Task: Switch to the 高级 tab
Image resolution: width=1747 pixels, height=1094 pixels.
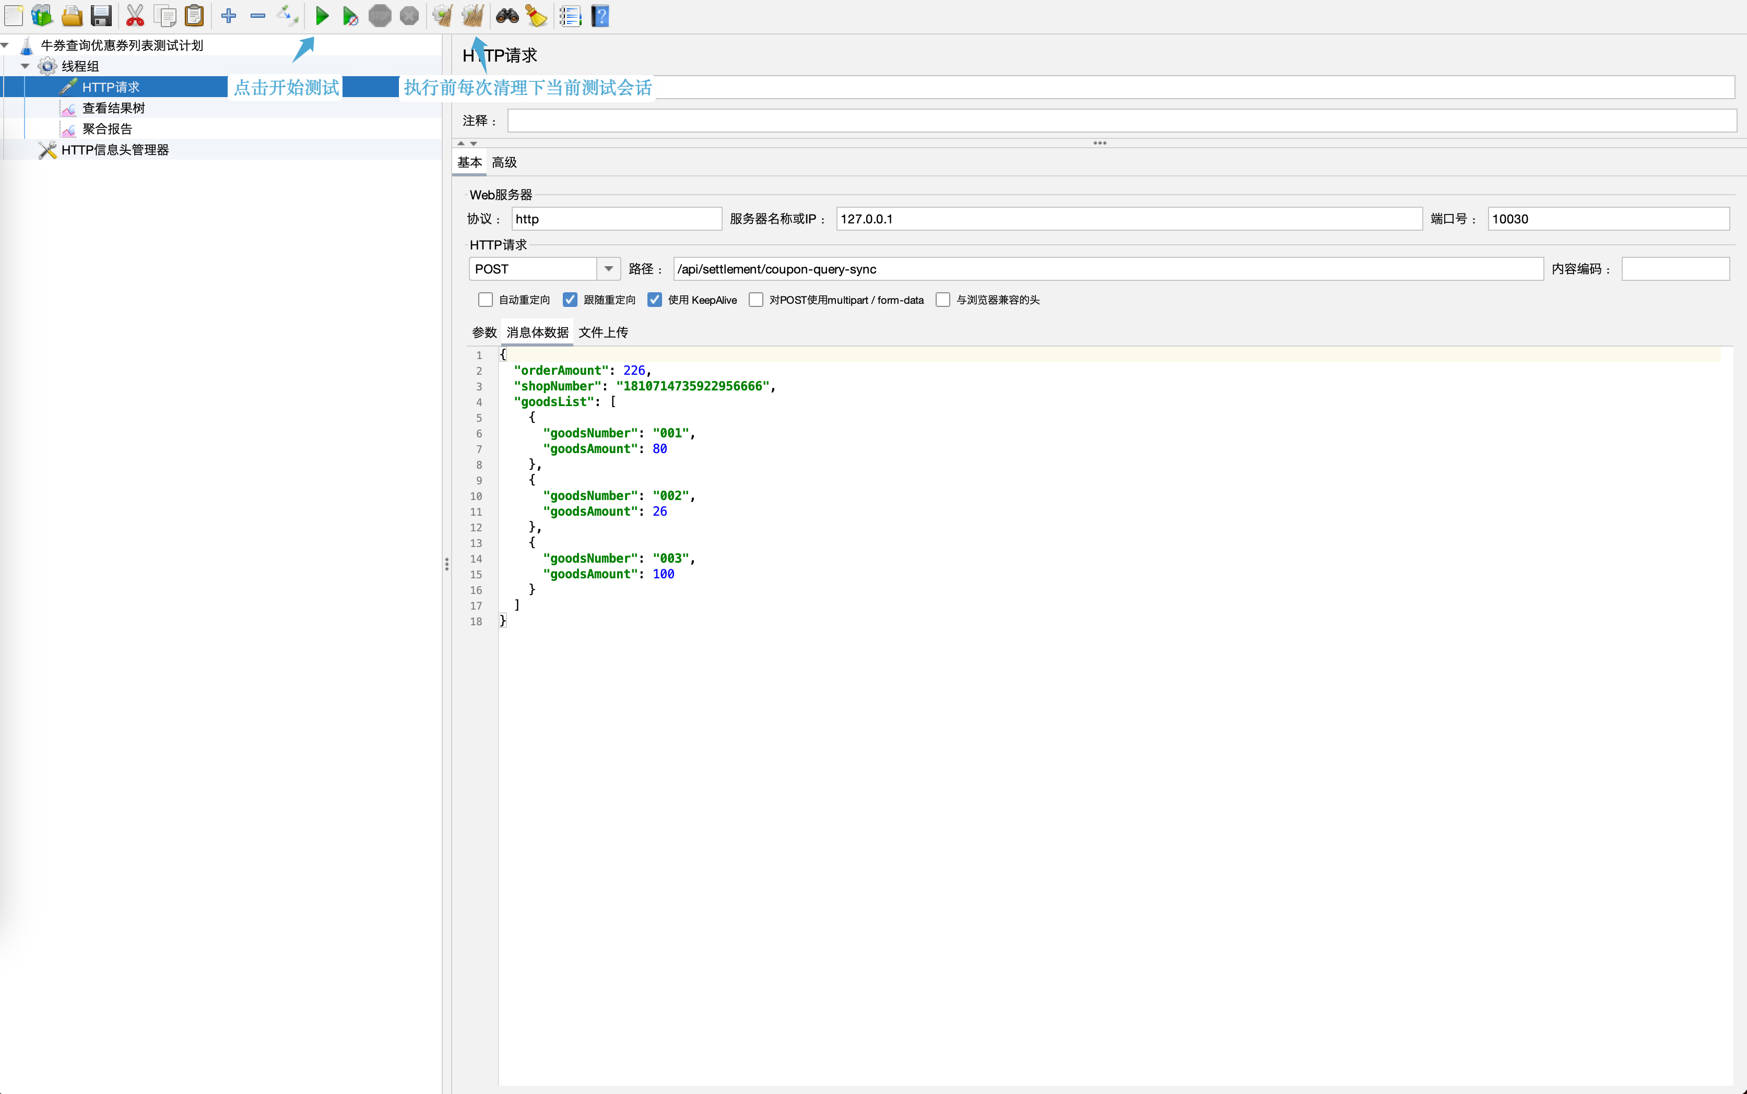Action: [x=504, y=162]
